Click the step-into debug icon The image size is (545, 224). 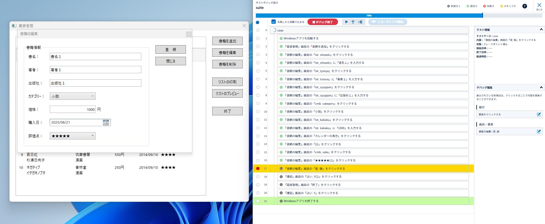tap(353, 22)
